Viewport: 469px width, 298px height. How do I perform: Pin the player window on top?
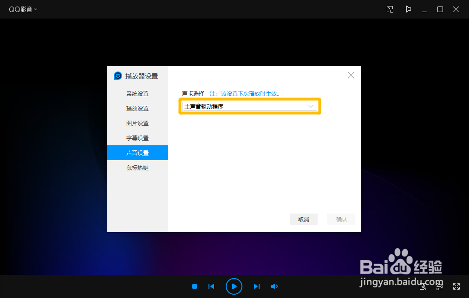point(408,9)
